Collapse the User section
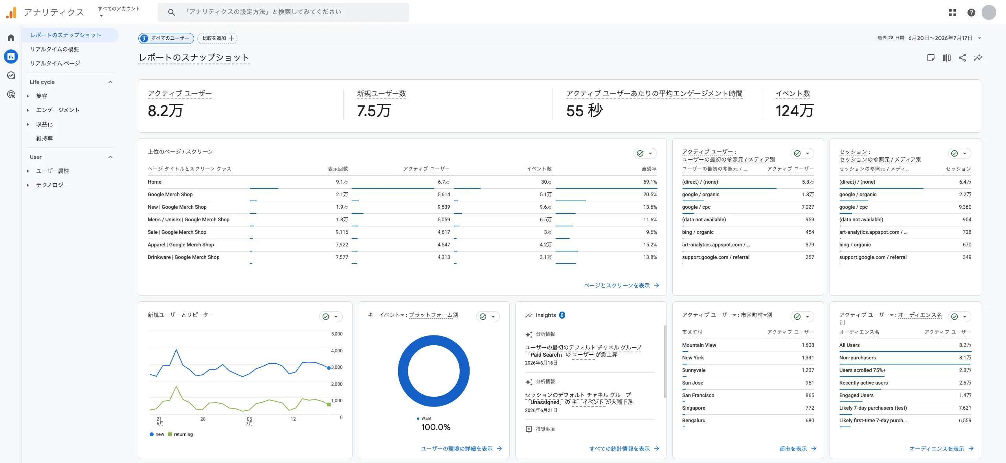Screen dimensions: 1006x463 (110, 157)
